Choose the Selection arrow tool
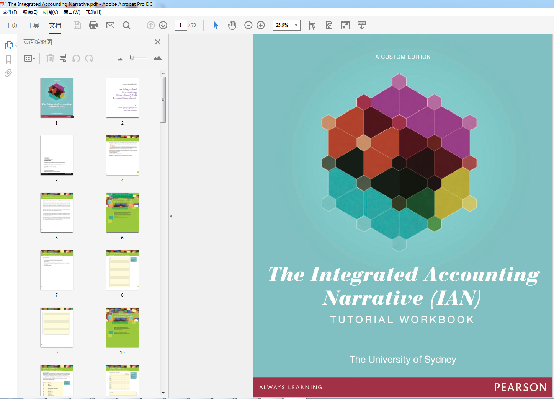This screenshot has height=399, width=554. pyautogui.click(x=216, y=25)
